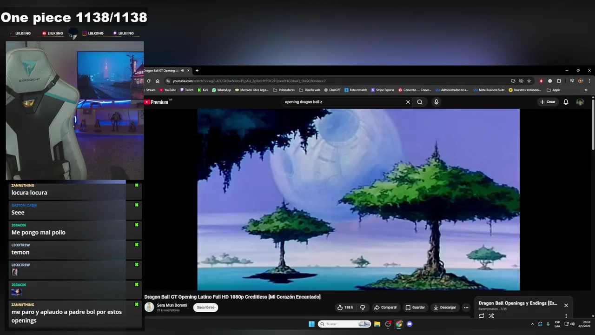Open YouTube bookmark in bookmarks bar

click(x=168, y=90)
